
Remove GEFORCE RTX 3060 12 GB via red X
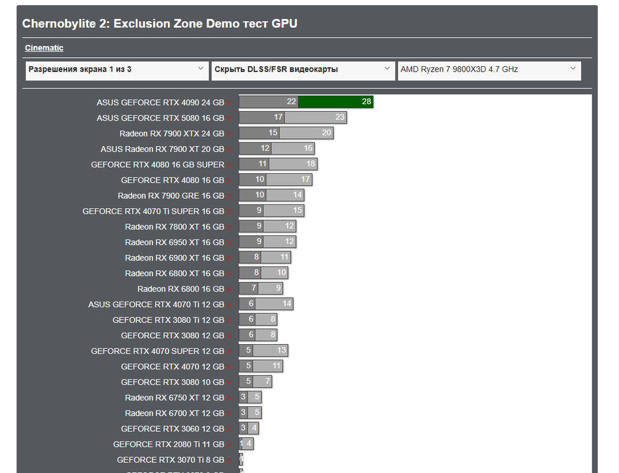(x=229, y=429)
